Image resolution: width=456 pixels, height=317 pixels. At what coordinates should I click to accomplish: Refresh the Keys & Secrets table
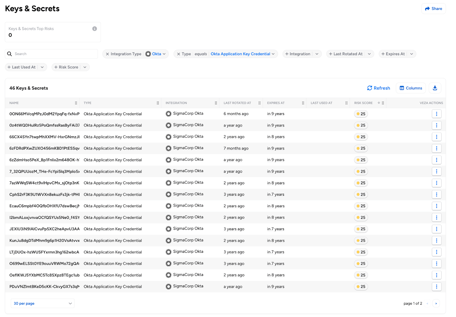pyautogui.click(x=378, y=88)
